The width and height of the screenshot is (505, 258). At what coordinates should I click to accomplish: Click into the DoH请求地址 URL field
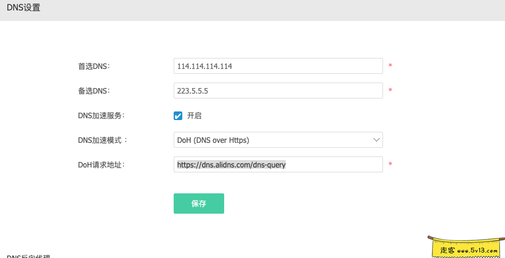pos(278,164)
